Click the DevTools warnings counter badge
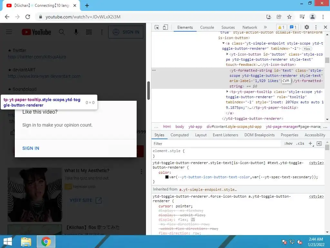Viewport: 330px width, 248px height. pyautogui.click(x=281, y=27)
